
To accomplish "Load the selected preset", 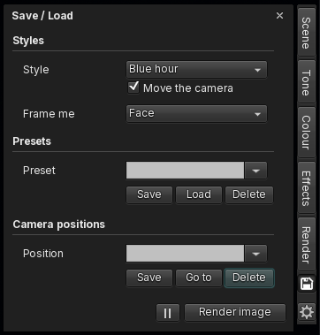I will (199, 194).
